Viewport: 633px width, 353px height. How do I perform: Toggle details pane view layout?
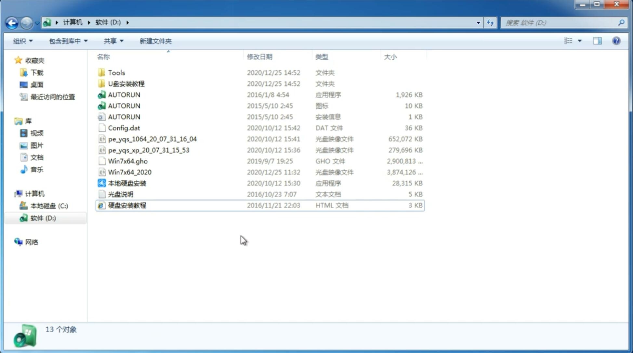point(597,40)
